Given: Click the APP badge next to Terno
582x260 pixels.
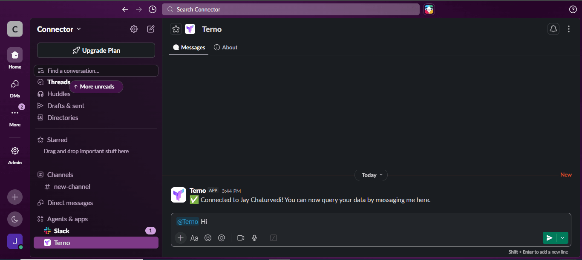Looking at the screenshot, I should click(x=213, y=191).
